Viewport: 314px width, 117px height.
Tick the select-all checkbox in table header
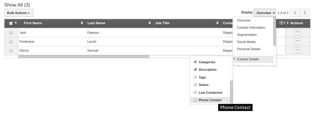coord(11,23)
